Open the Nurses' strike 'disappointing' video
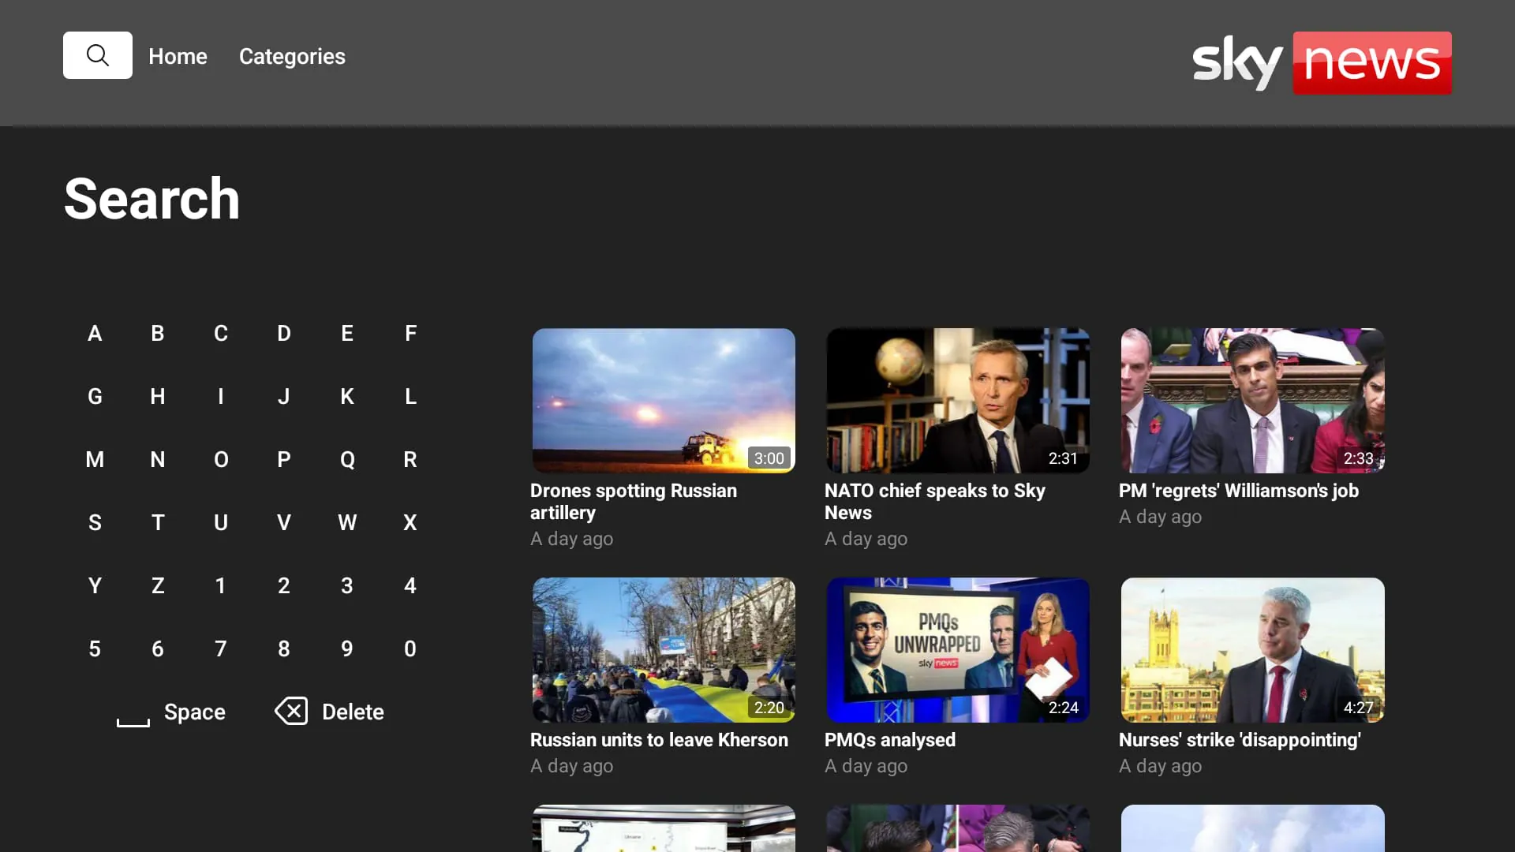The height and width of the screenshot is (852, 1515). pyautogui.click(x=1251, y=649)
